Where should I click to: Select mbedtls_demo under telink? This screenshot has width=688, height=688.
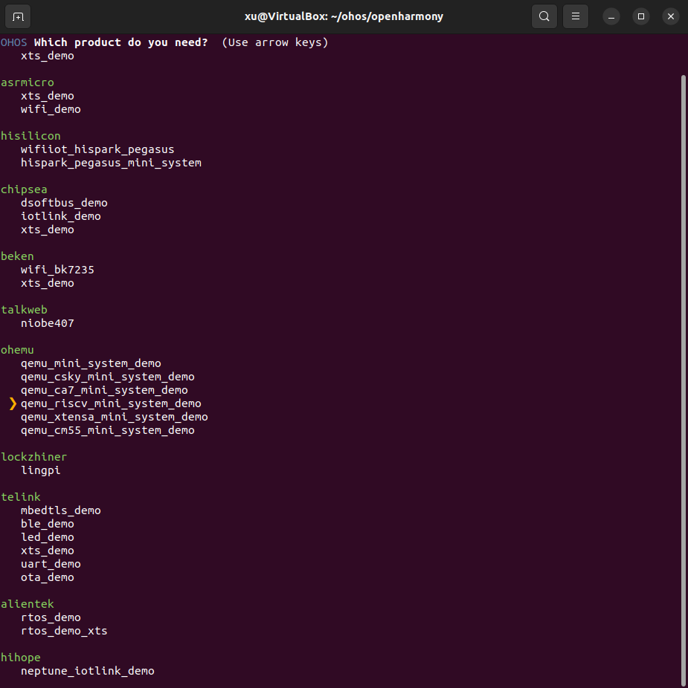coord(61,510)
